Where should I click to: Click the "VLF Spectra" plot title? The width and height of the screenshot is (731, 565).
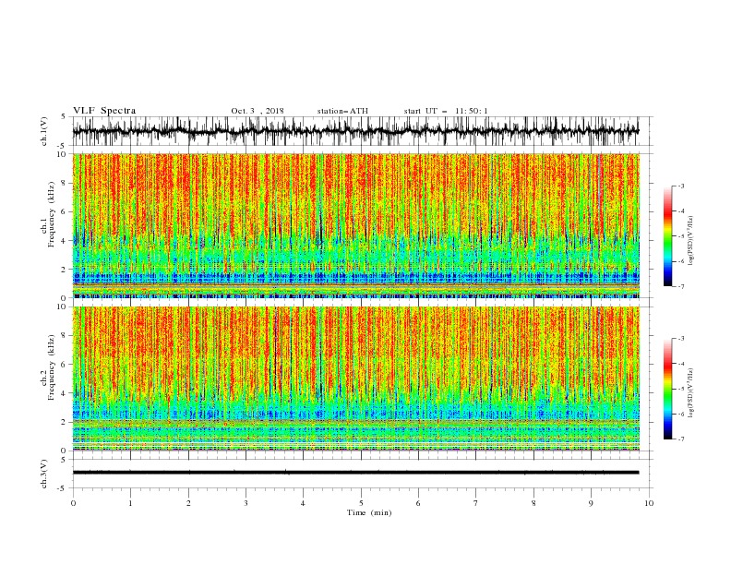(104, 111)
